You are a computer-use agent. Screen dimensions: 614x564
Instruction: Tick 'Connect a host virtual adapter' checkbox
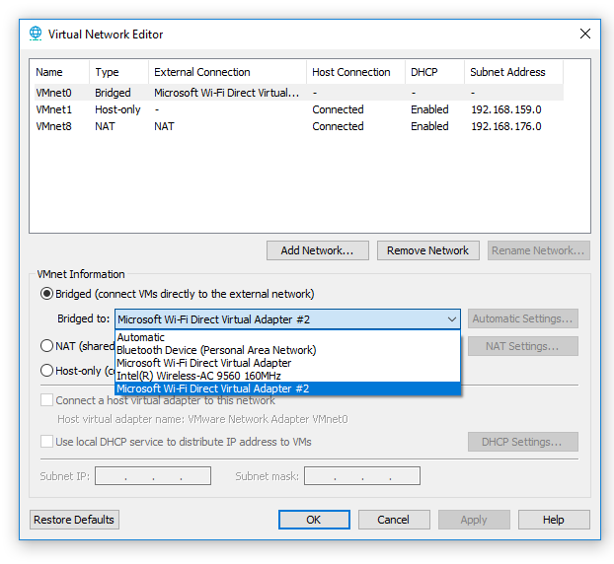tap(47, 400)
